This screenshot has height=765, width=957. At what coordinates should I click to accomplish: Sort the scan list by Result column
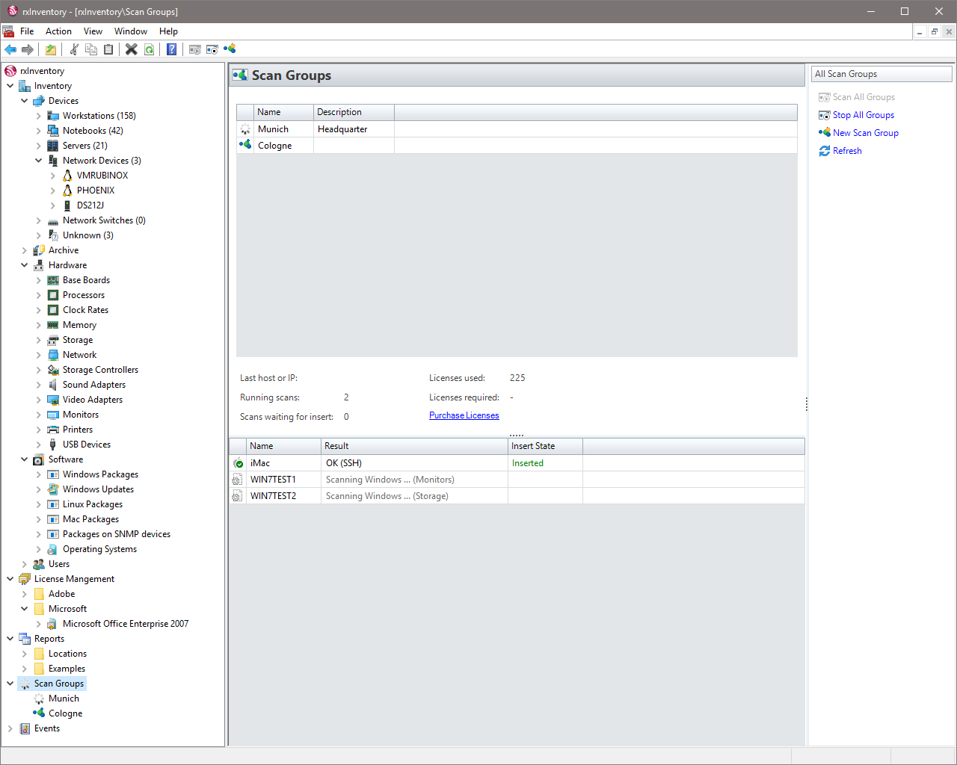coord(414,446)
